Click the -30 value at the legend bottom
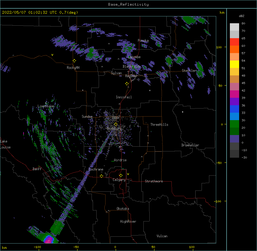 click(x=244, y=157)
